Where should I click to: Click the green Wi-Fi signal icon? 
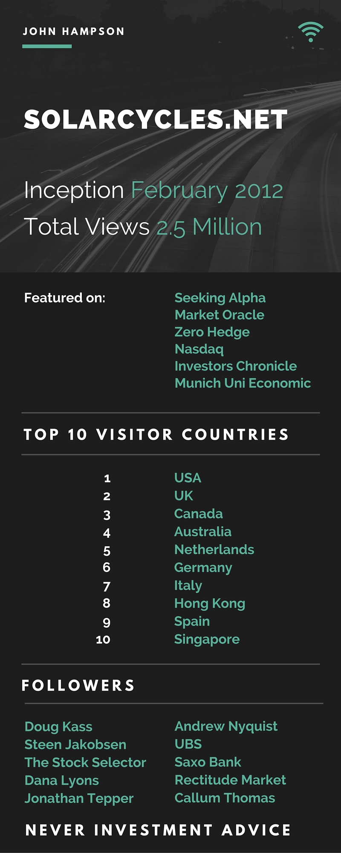pos(310,32)
